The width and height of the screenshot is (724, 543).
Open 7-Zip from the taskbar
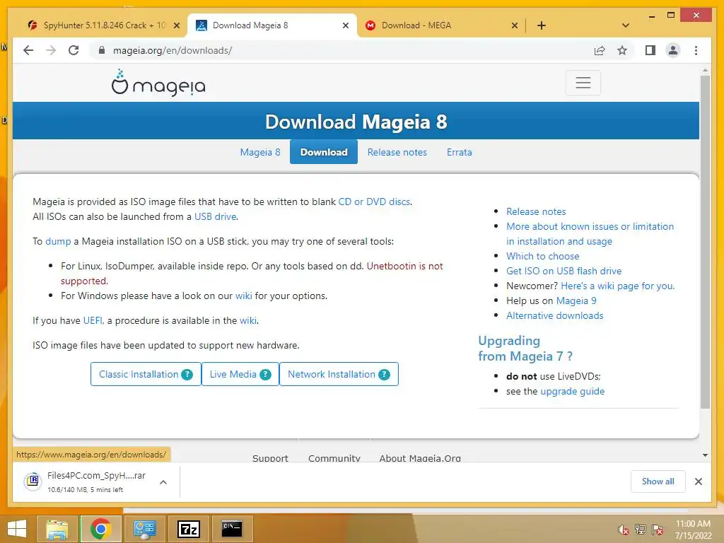pyautogui.click(x=188, y=529)
